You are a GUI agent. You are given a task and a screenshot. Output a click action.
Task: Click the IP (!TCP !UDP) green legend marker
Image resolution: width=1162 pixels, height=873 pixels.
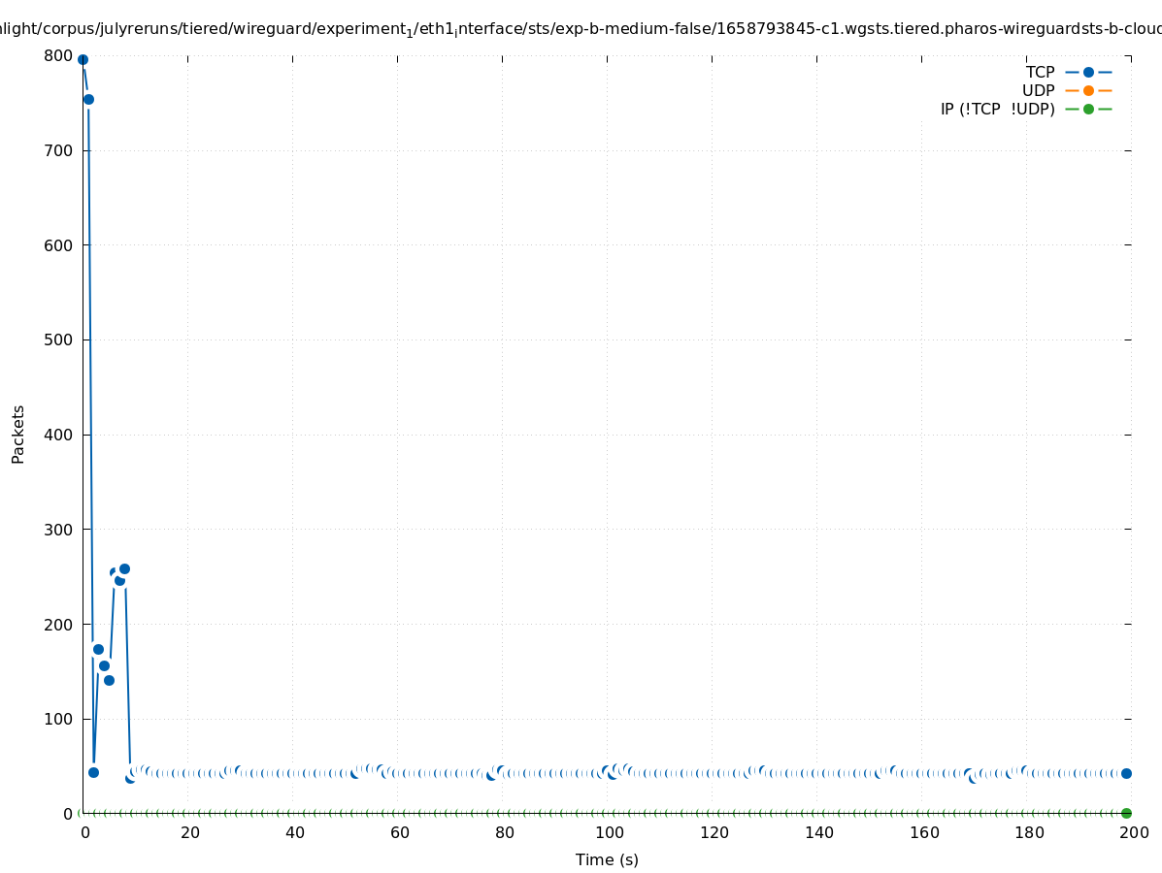tap(1088, 110)
